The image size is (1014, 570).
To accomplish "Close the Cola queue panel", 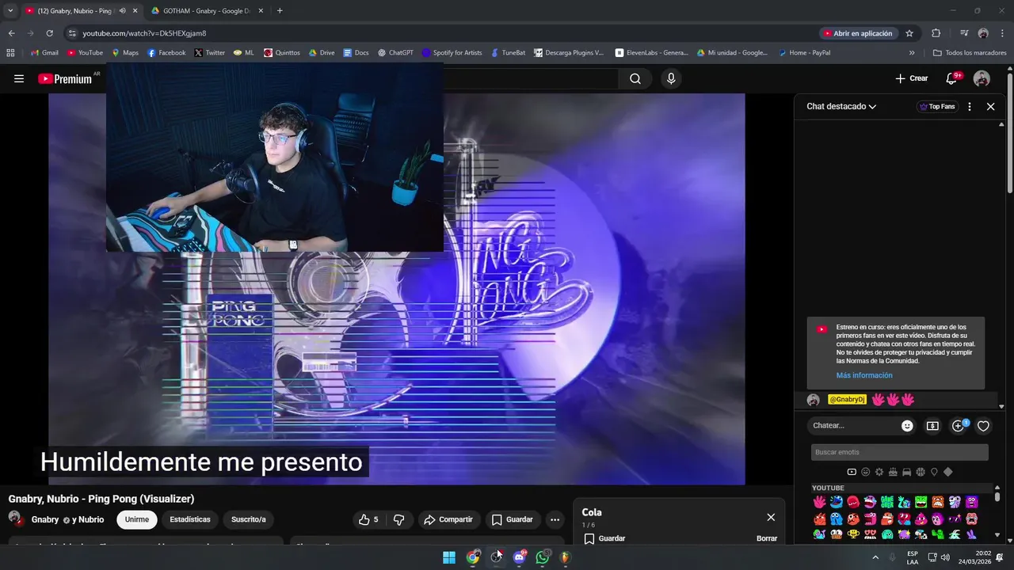I will [x=771, y=517].
